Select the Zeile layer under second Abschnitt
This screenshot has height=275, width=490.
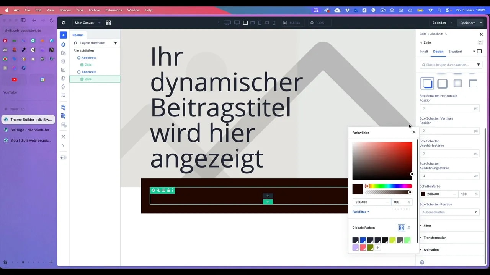[x=88, y=79]
